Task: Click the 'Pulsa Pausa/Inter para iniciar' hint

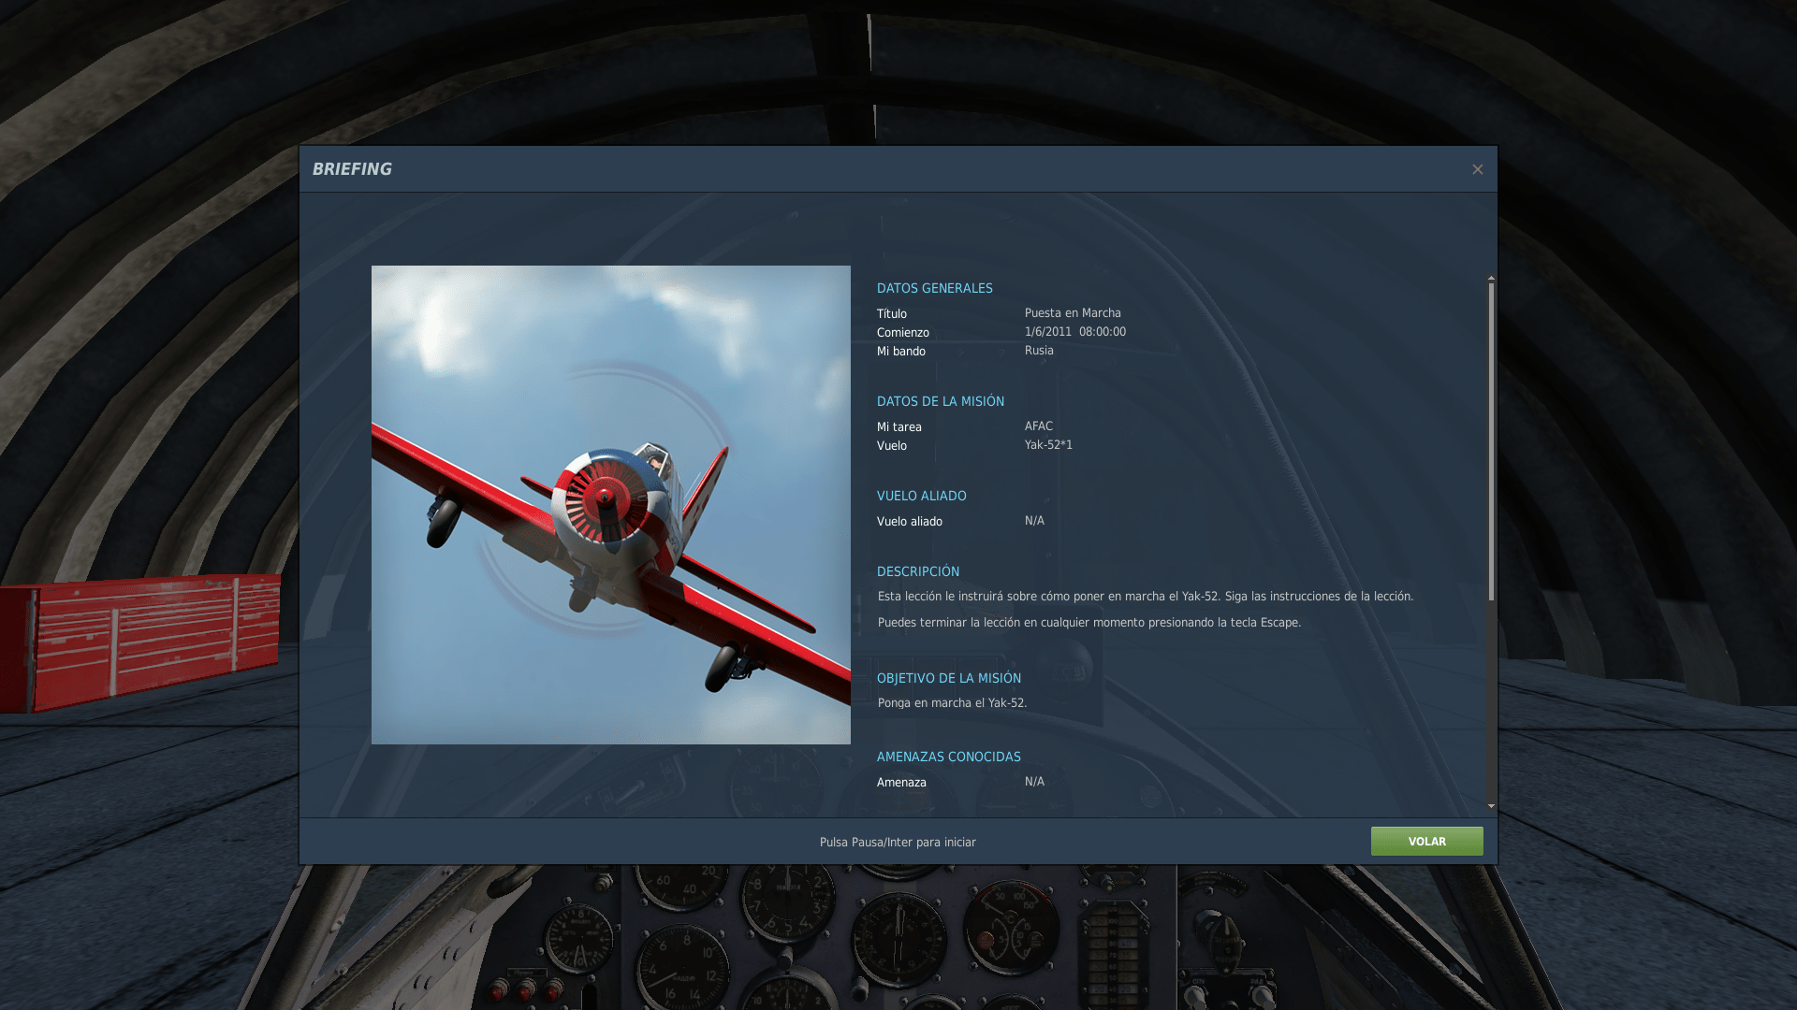Action: [897, 842]
